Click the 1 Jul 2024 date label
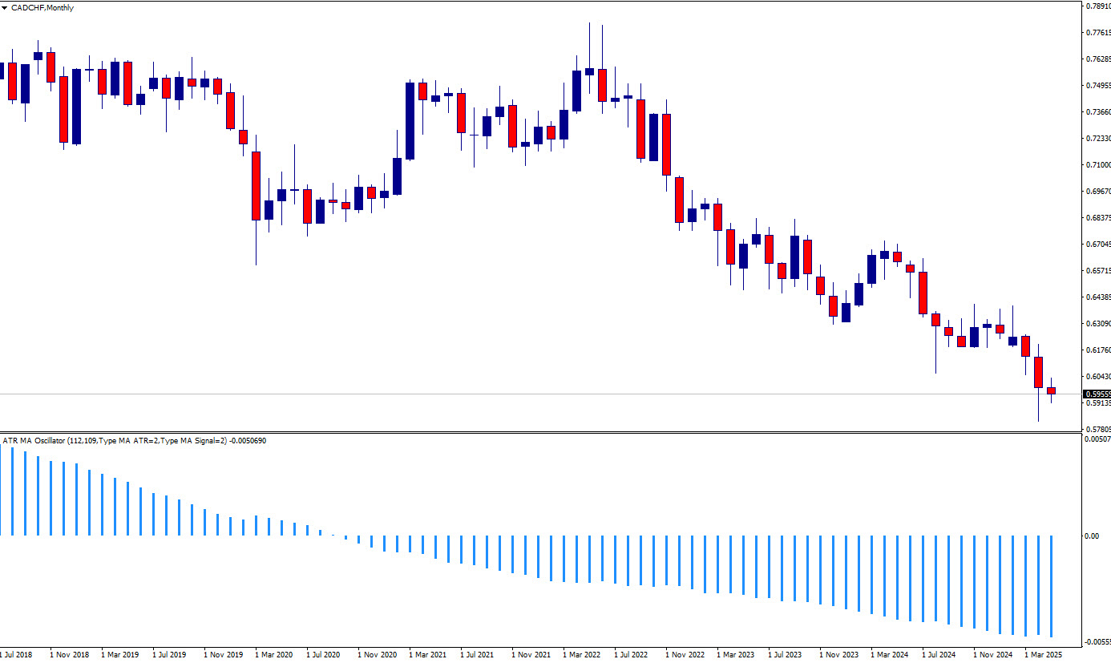Screen dimensions: 1111x663 (x=939, y=655)
